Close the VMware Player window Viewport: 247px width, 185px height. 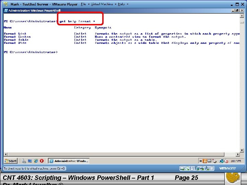coord(243,4)
